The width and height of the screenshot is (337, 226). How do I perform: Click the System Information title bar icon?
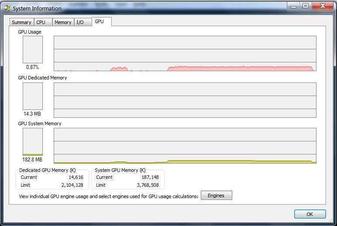point(7,8)
